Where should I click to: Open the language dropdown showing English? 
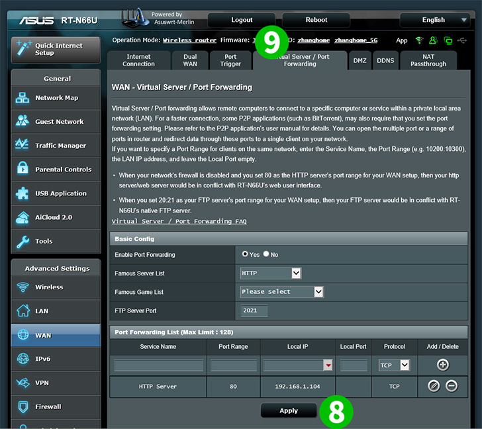tap(434, 20)
